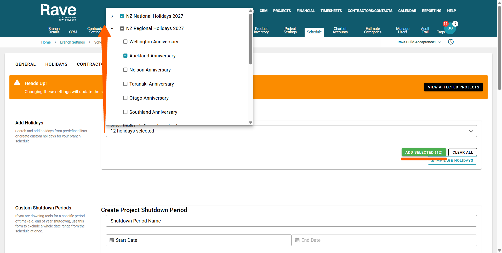Click View Affected Projects button

point(453,87)
